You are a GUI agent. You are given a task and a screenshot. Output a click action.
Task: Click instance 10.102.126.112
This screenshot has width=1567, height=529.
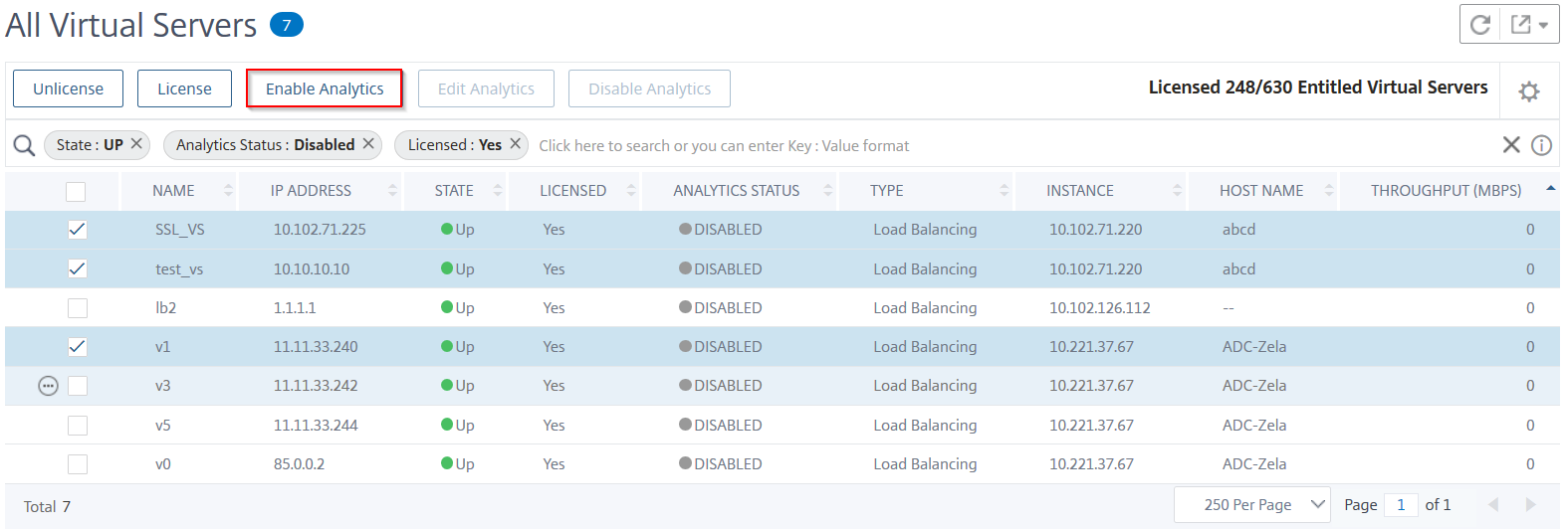pos(1099,308)
